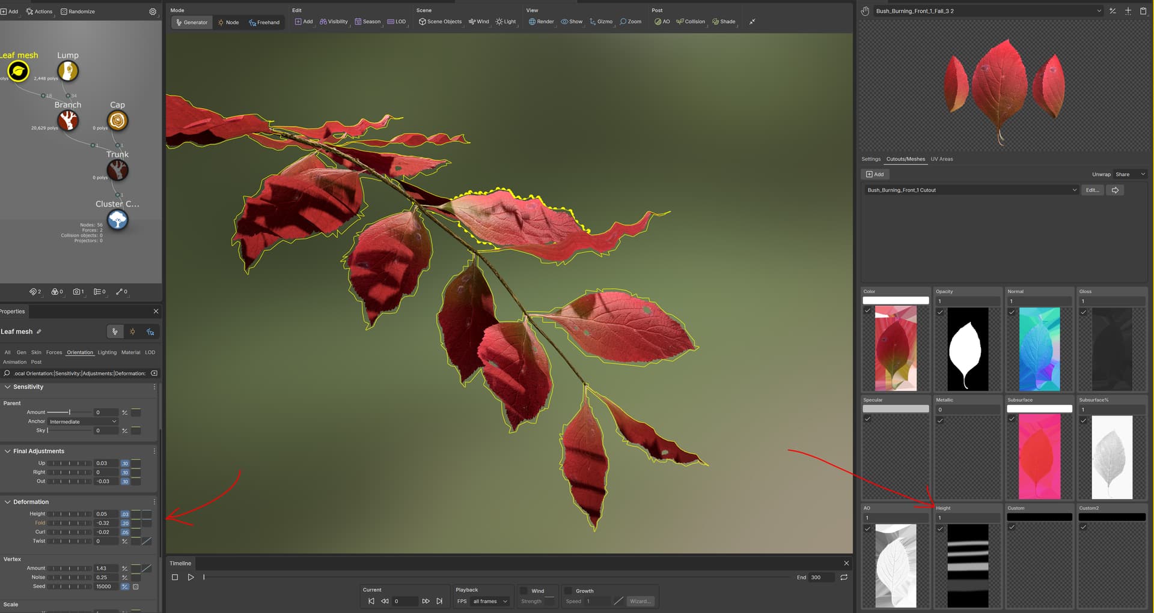This screenshot has height=613, width=1154.
Task: Adjust the Fold slider in Deformation
Action: coord(69,523)
